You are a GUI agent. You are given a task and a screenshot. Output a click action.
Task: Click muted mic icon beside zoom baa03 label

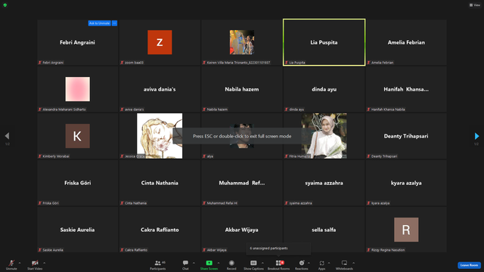[122, 63]
